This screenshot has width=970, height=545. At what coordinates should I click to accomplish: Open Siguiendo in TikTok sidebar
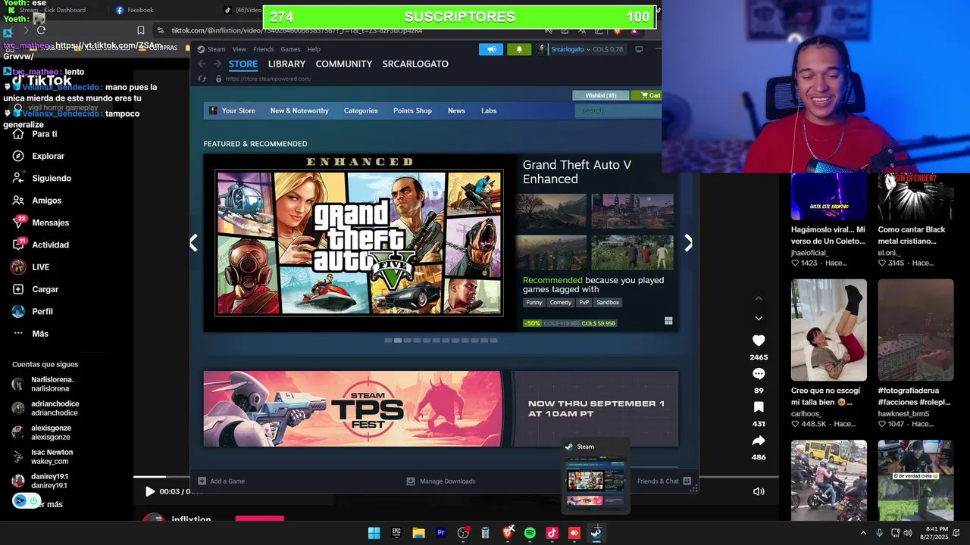tap(42, 178)
